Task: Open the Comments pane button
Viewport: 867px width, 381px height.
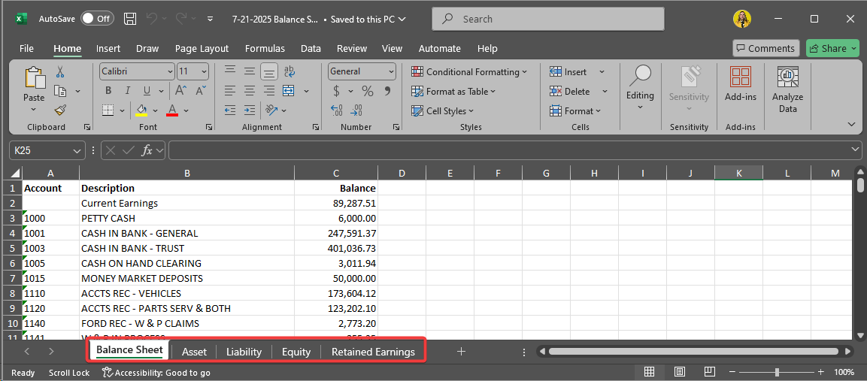Action: tap(765, 48)
